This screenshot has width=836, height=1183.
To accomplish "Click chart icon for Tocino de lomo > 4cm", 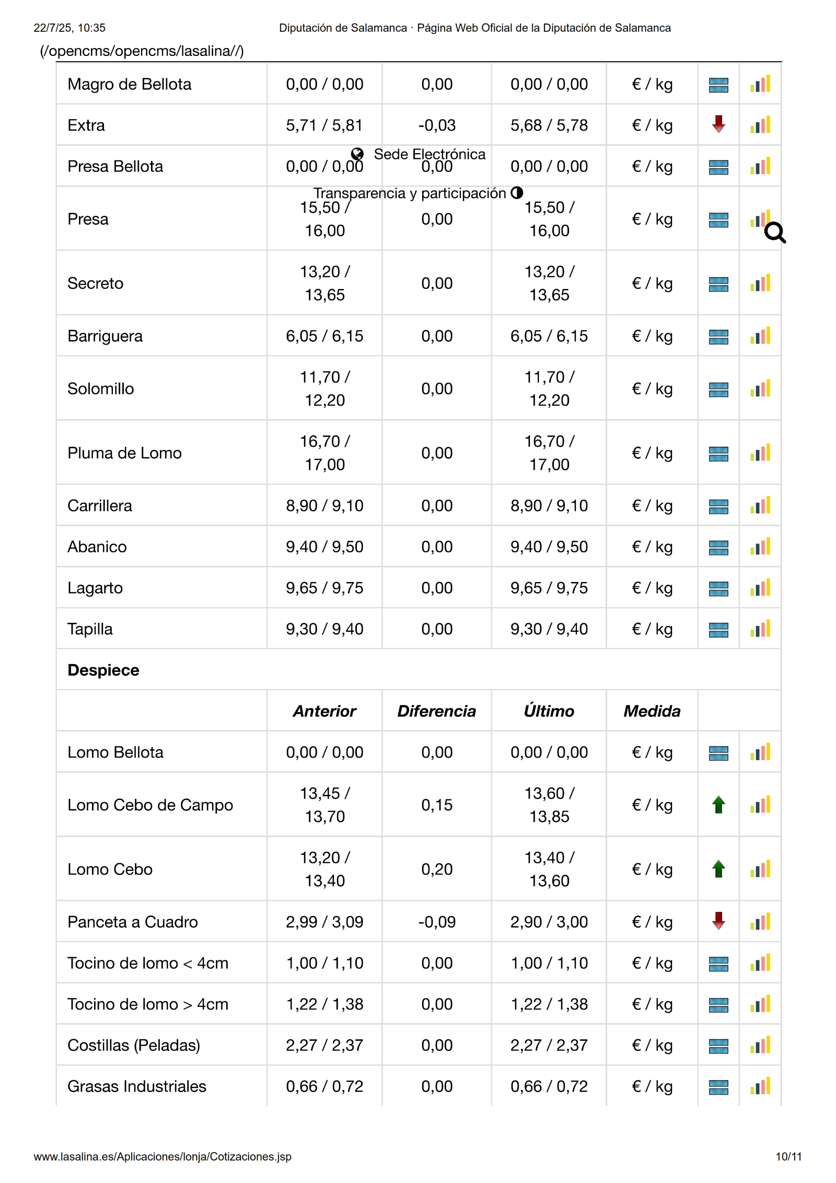I will tap(760, 1004).
